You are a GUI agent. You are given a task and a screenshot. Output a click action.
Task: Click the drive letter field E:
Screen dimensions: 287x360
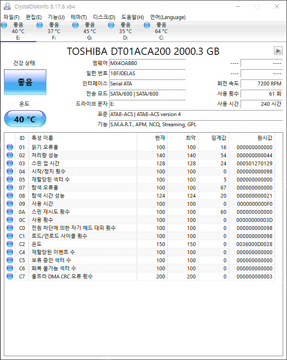click(x=147, y=104)
